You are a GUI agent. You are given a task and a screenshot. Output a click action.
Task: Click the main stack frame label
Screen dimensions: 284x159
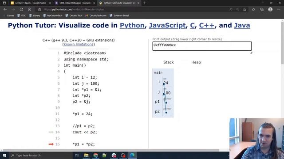tap(158, 72)
